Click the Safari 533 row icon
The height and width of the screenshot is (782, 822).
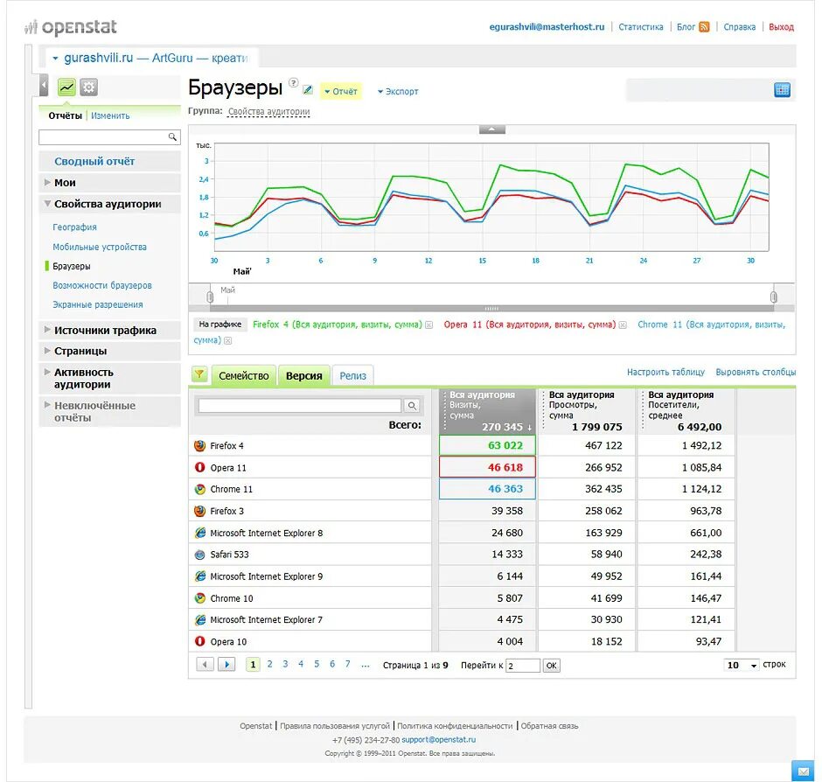click(199, 555)
